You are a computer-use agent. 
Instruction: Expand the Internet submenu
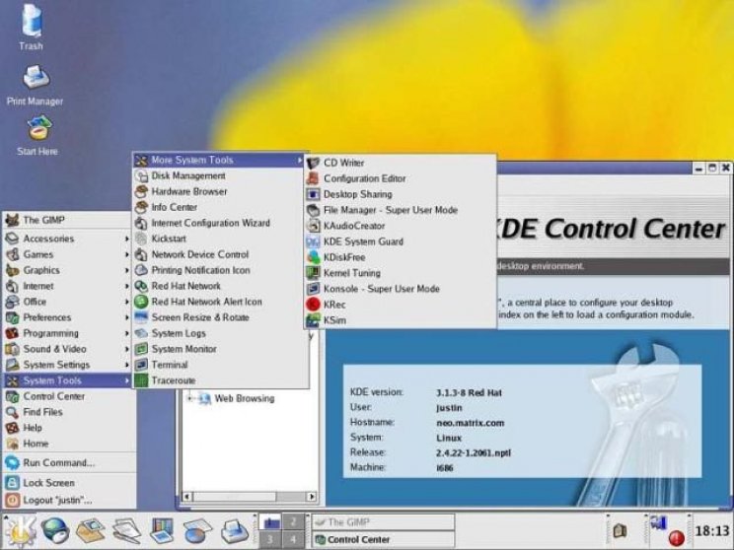pyautogui.click(x=68, y=286)
